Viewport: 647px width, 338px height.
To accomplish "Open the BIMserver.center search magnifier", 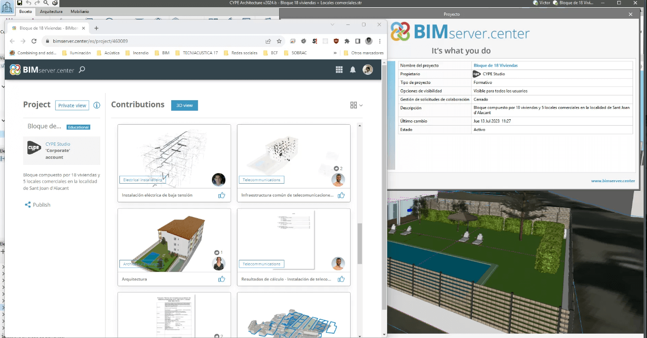I will click(x=82, y=70).
